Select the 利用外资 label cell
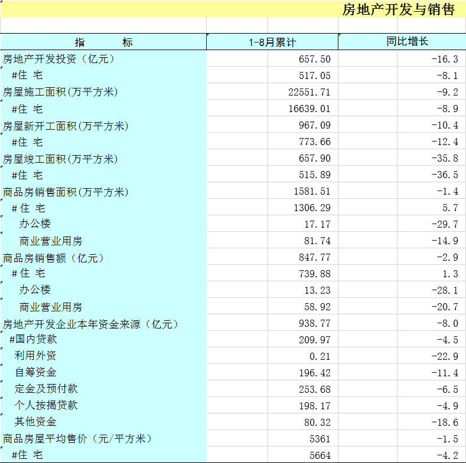This screenshot has height=463, width=466. tap(35, 356)
